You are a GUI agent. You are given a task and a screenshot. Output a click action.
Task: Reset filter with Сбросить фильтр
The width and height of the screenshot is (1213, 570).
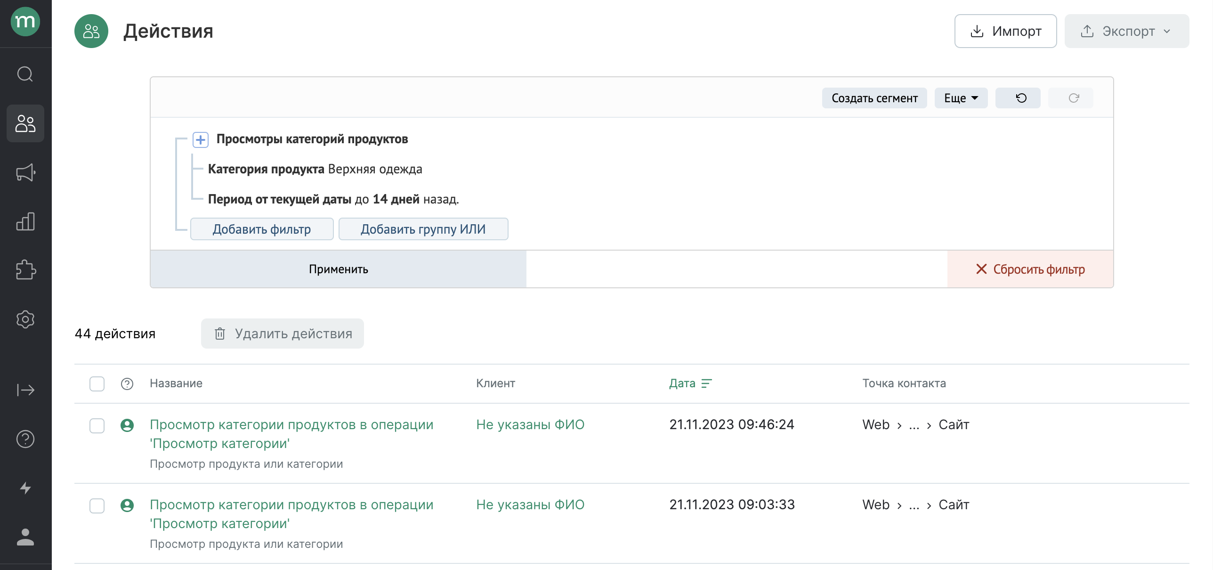click(1030, 269)
